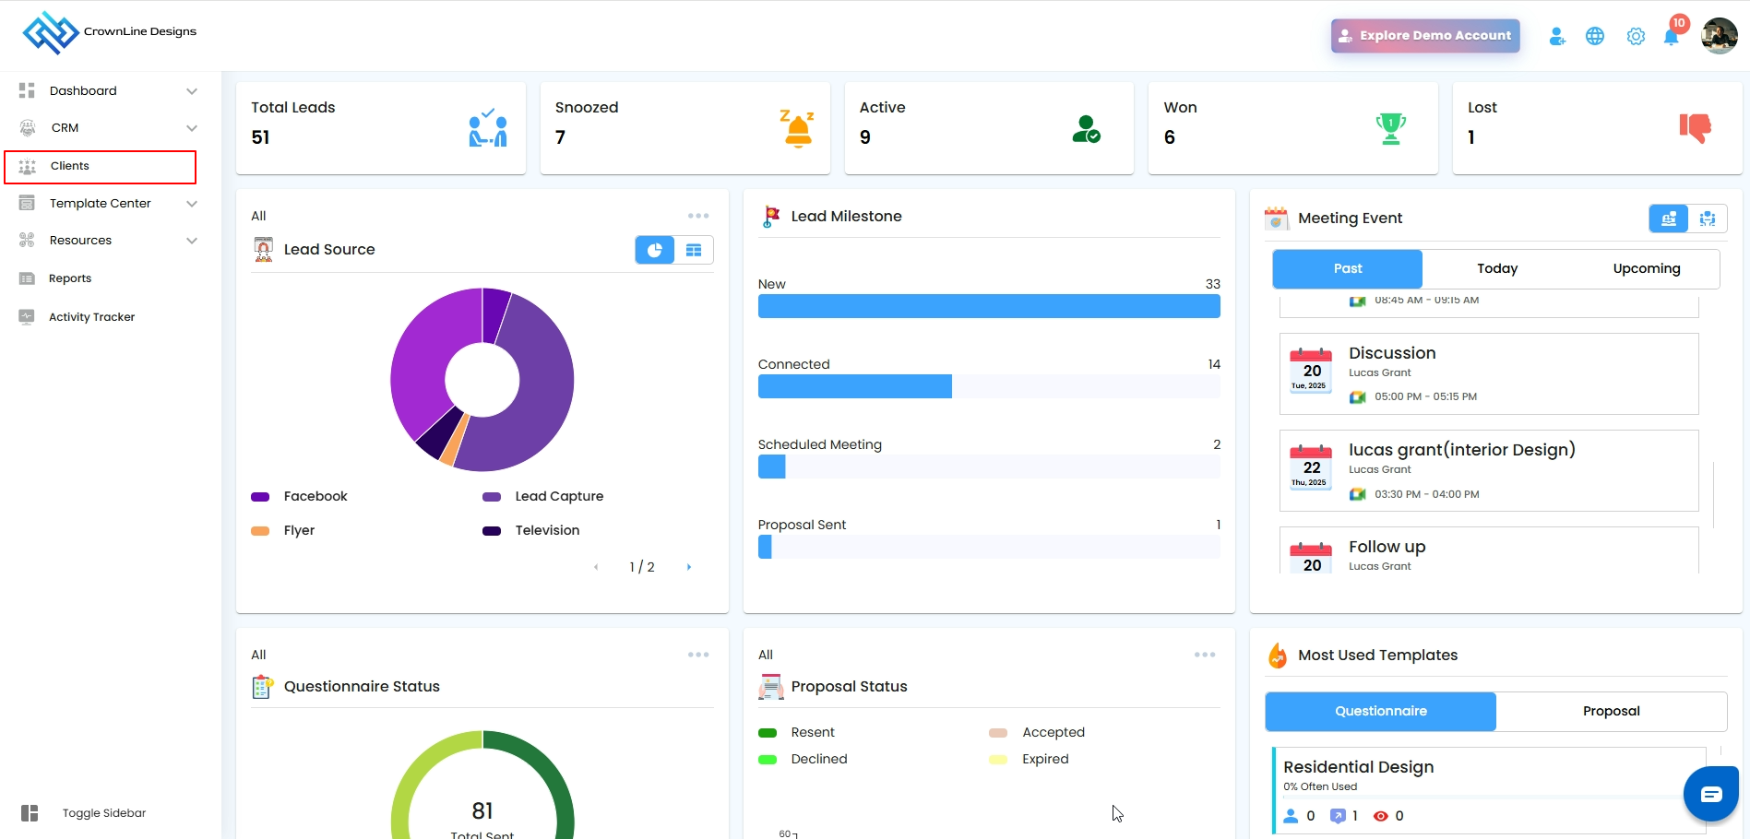Click the add user icon in header
The height and width of the screenshot is (839, 1750).
tap(1556, 37)
